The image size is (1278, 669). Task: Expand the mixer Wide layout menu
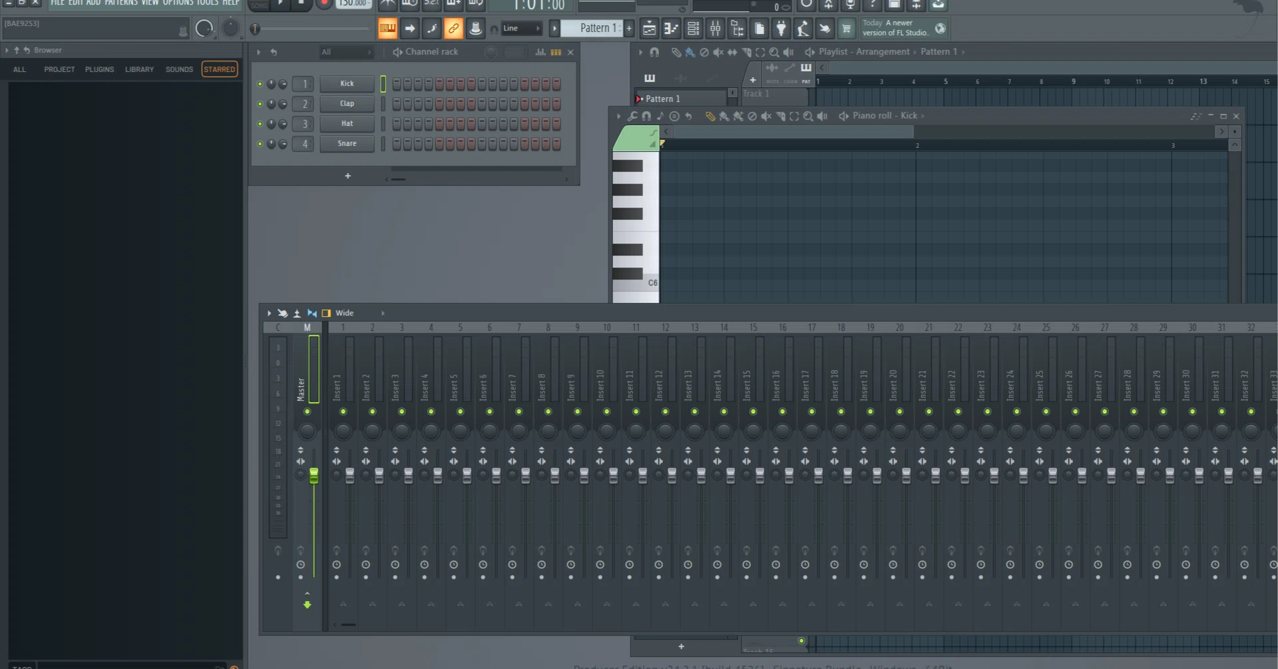[383, 313]
